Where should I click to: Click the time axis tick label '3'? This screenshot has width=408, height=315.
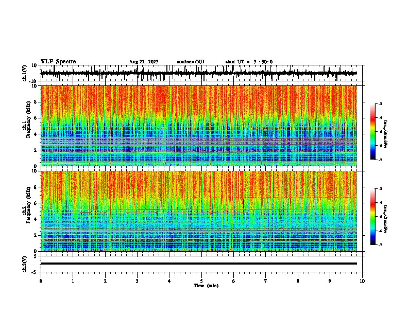(137, 281)
